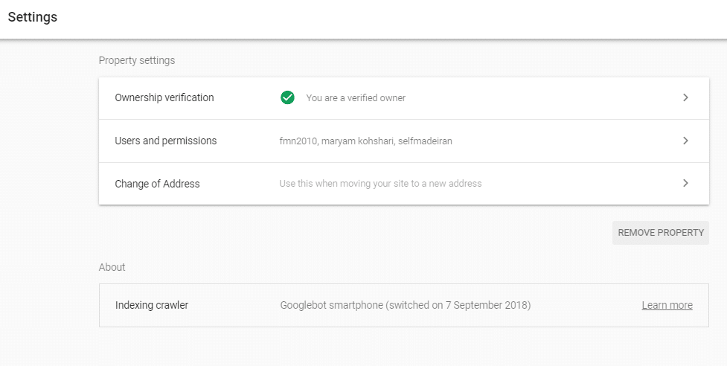
Task: Follow the Learn more link
Action: [667, 305]
